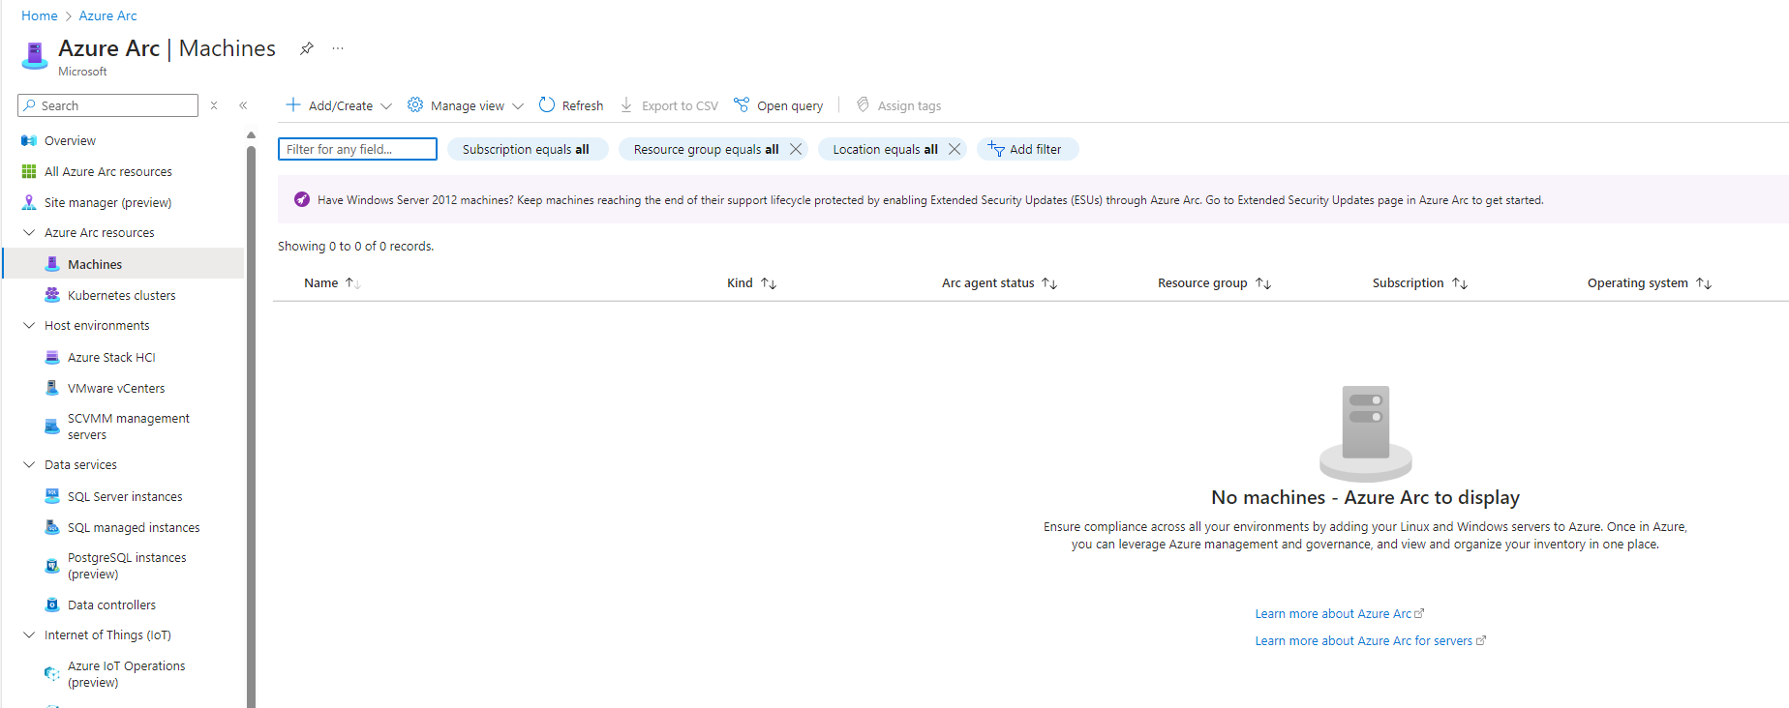Open Data controllers
1789x708 pixels.
[111, 605]
